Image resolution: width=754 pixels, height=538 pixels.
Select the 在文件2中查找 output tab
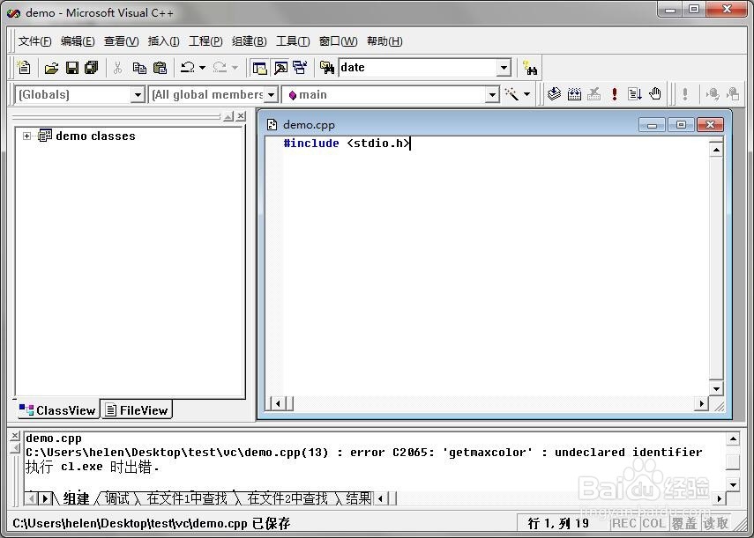[x=287, y=498]
